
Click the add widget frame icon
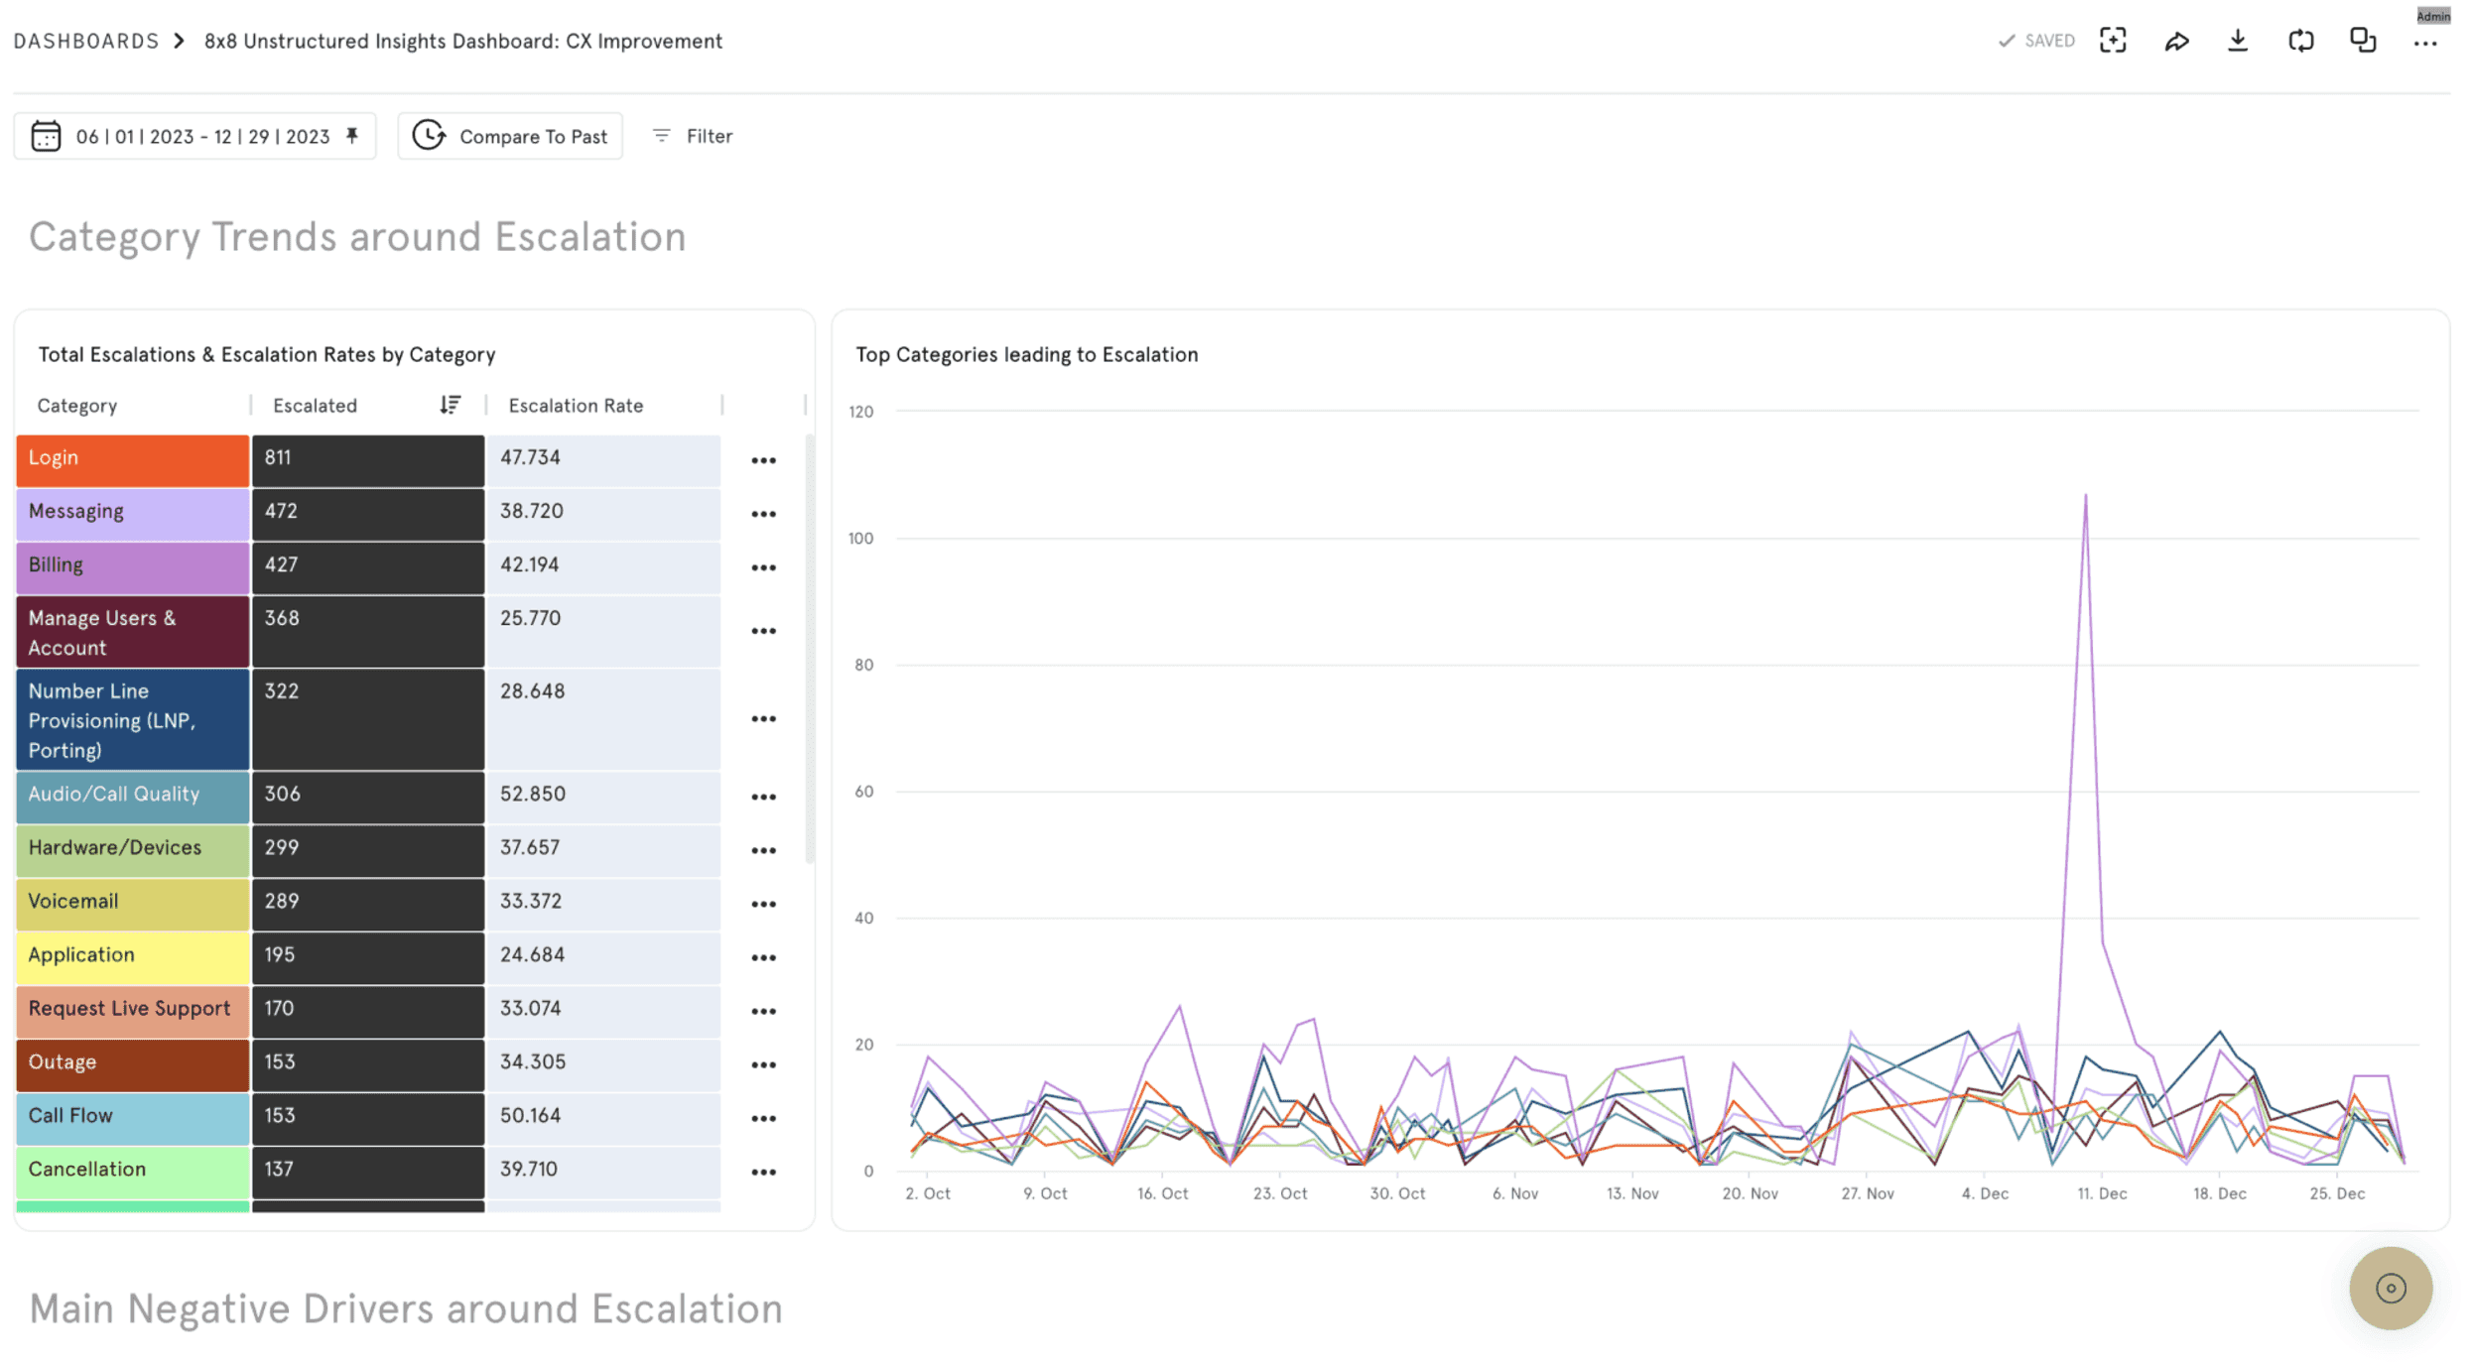(x=2113, y=41)
